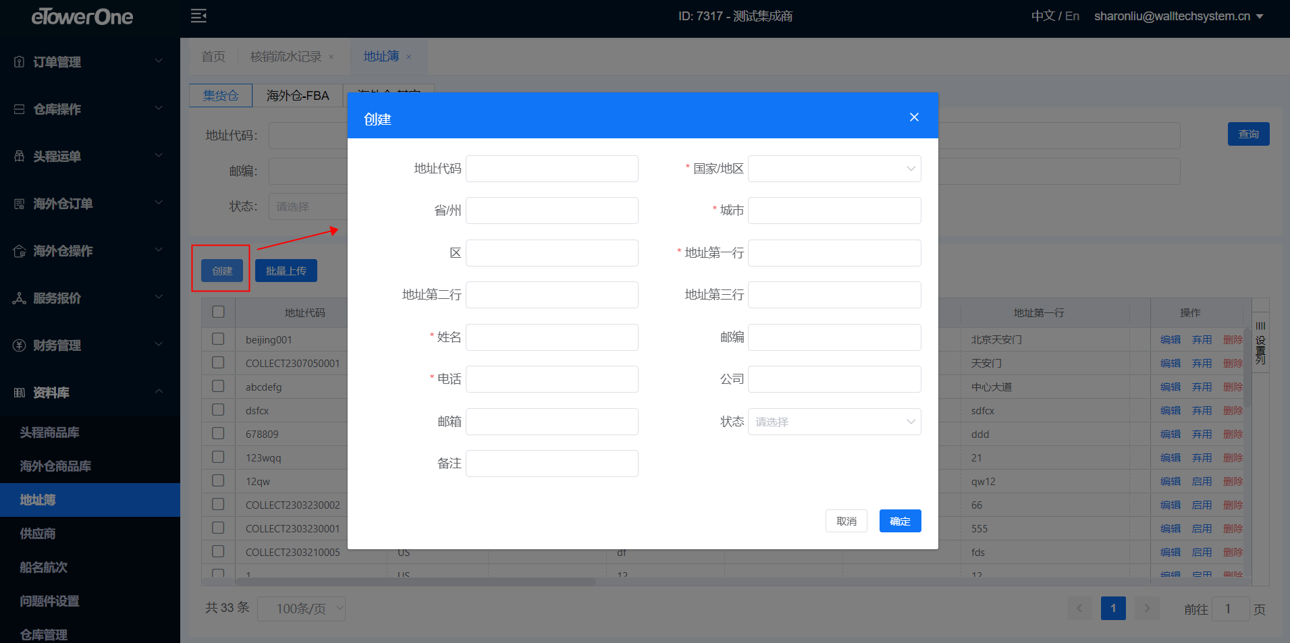Image resolution: width=1290 pixels, height=643 pixels.
Task: Click the eTowerOne logo
Action: click(82, 17)
